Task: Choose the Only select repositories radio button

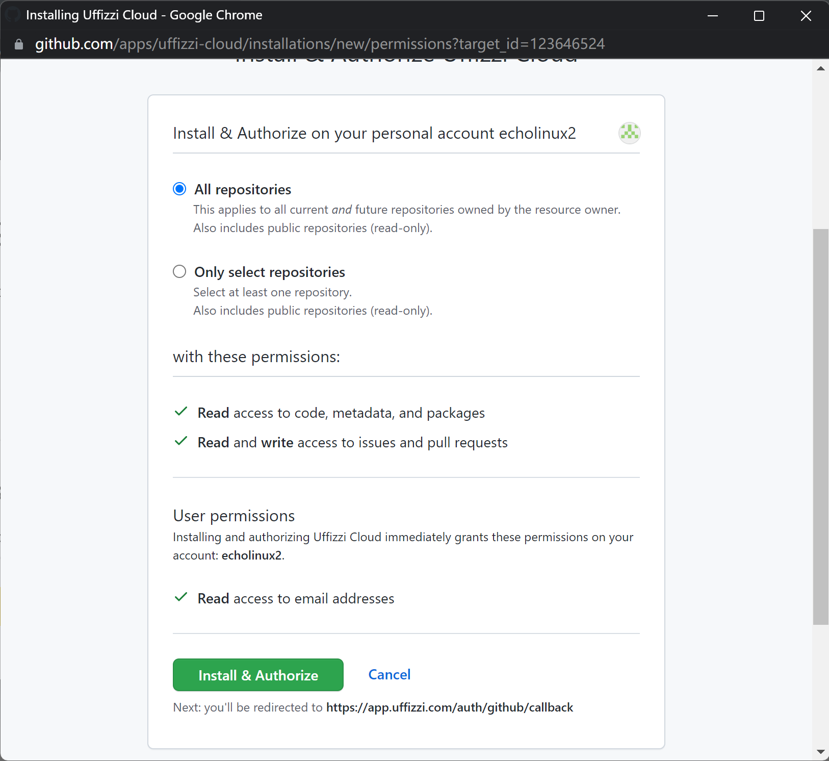Action: point(179,271)
